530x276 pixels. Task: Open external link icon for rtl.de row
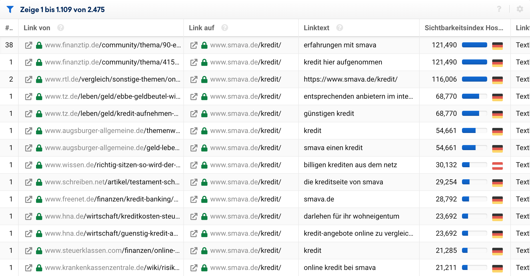click(x=28, y=79)
